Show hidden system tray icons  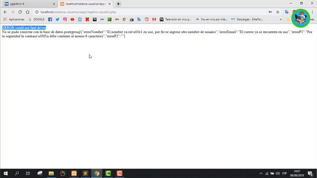(261, 174)
